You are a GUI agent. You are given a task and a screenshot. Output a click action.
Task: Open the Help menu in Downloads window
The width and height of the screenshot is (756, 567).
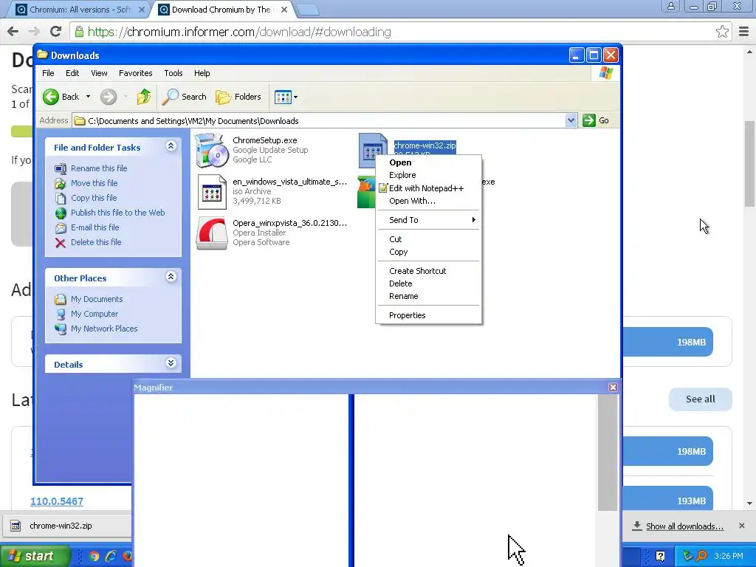click(x=202, y=73)
